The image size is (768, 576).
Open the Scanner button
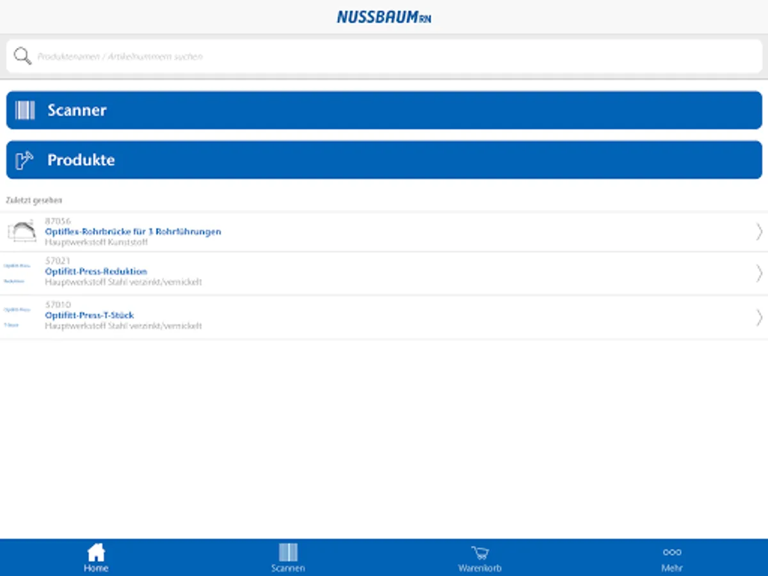(384, 110)
